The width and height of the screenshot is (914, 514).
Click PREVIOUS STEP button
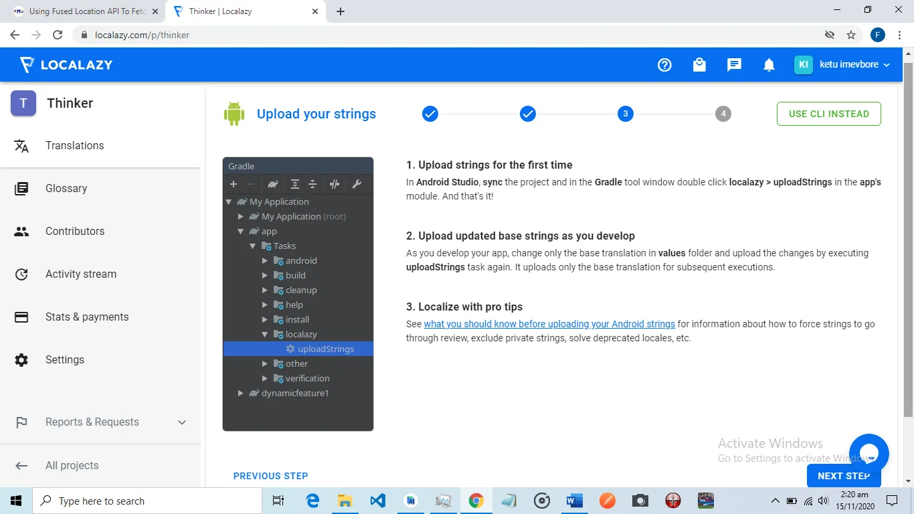(x=271, y=476)
